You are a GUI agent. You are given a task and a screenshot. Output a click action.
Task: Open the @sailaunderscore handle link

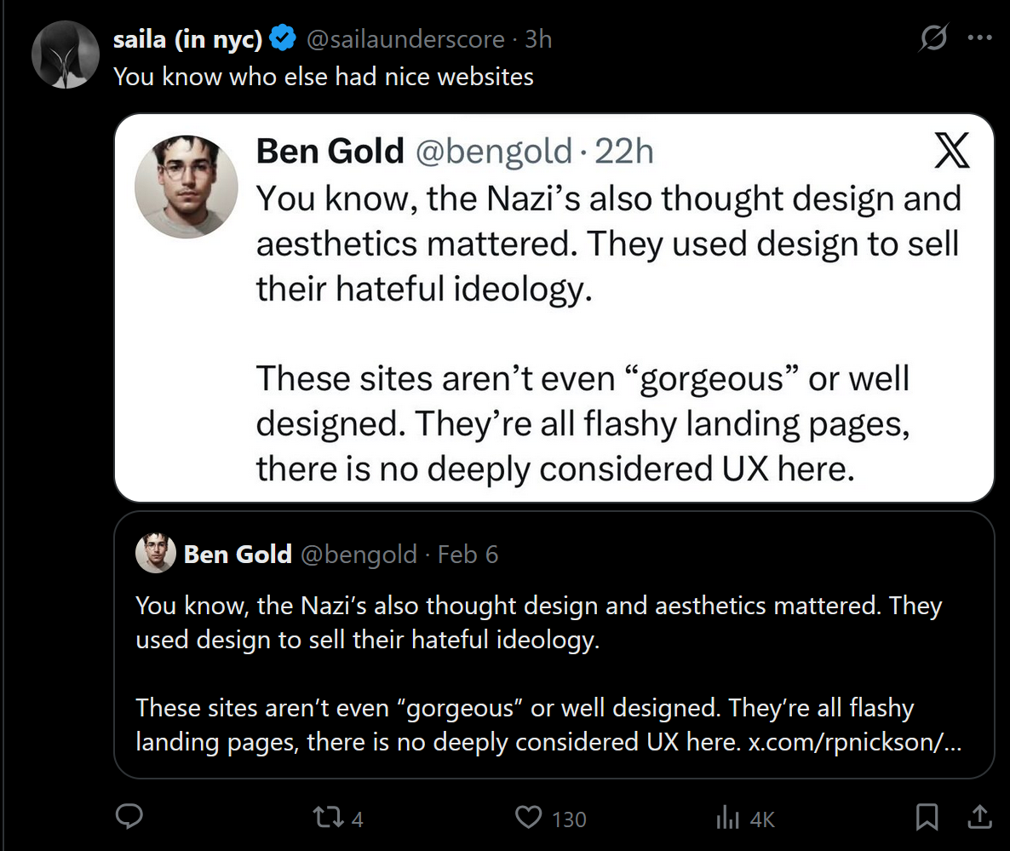pyautogui.click(x=405, y=39)
